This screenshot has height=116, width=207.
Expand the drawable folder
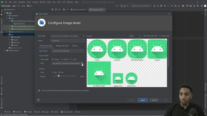point(9,37)
